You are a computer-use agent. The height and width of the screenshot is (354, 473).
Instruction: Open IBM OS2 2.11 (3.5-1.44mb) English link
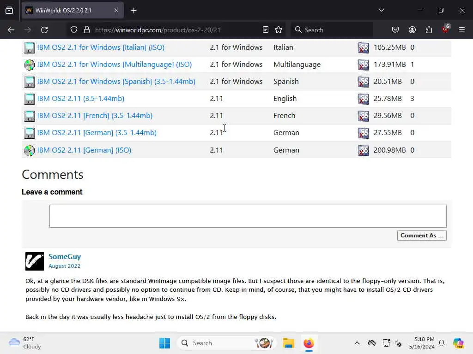(80, 99)
